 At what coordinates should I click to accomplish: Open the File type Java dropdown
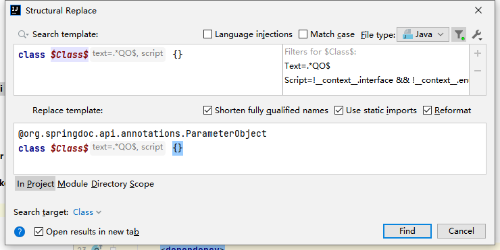click(423, 34)
